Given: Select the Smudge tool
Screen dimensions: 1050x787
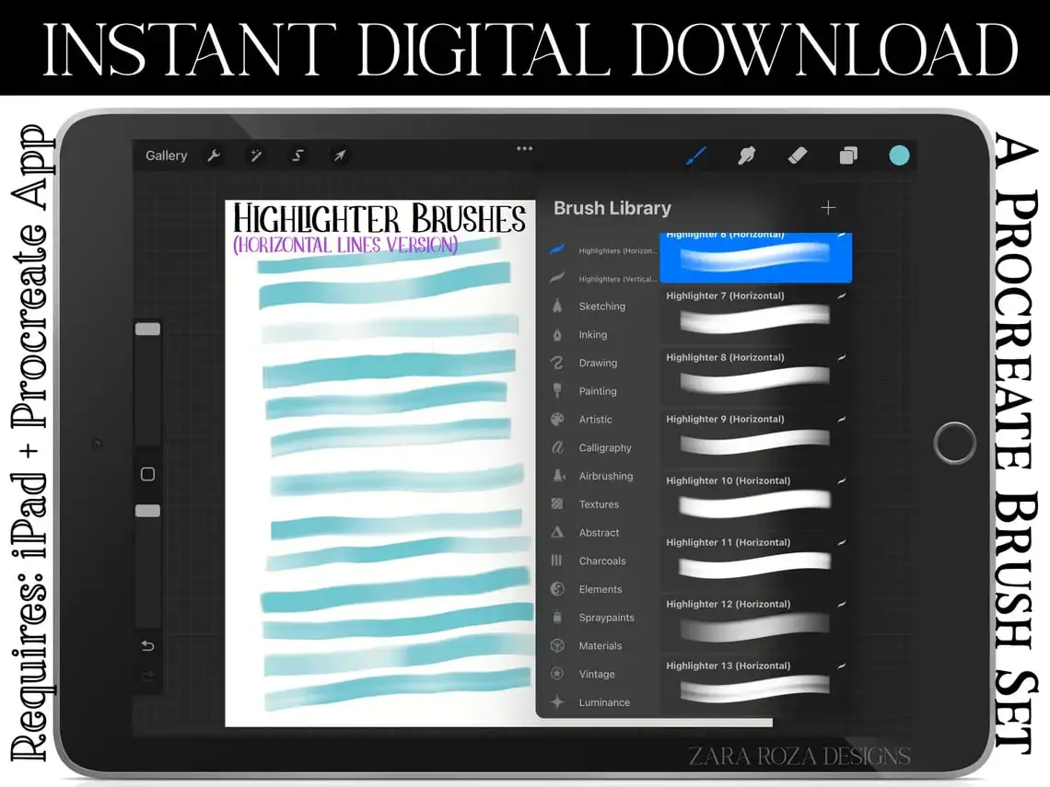Looking at the screenshot, I should tap(747, 155).
